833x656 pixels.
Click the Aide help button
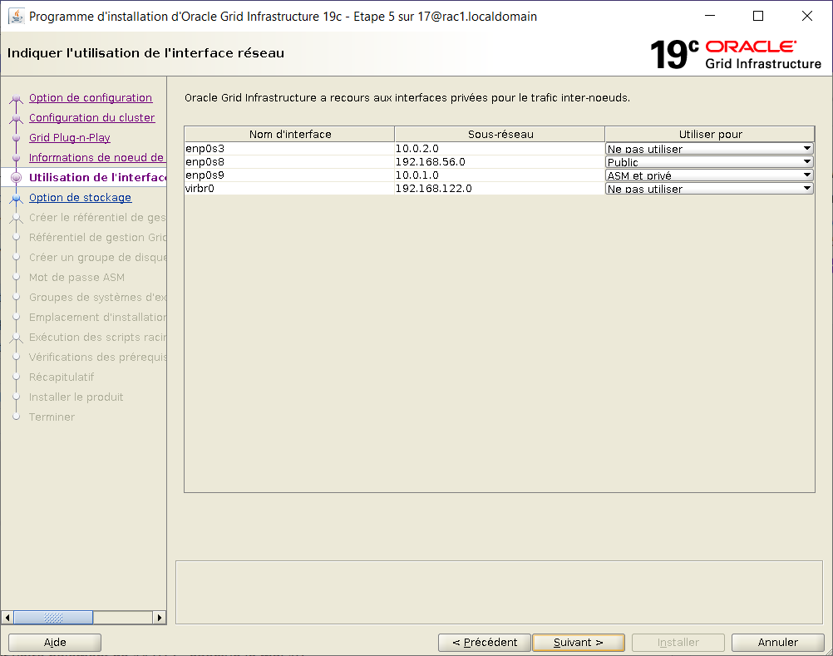point(55,642)
